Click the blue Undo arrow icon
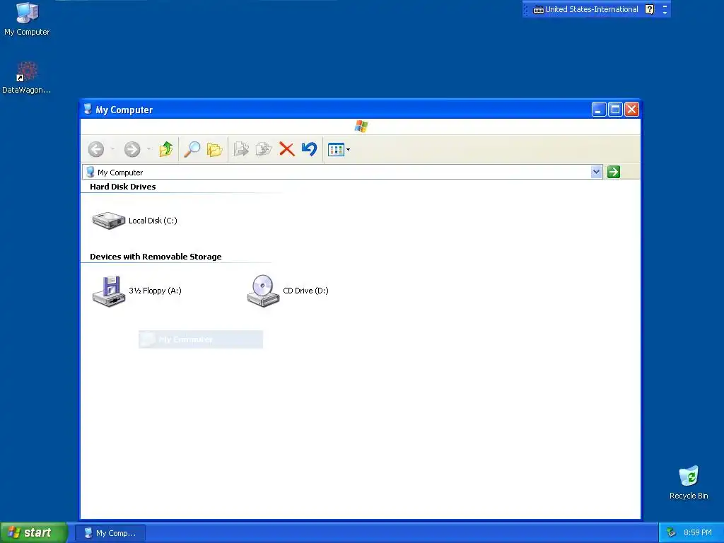Viewport: 724px width, 543px height. coord(310,149)
